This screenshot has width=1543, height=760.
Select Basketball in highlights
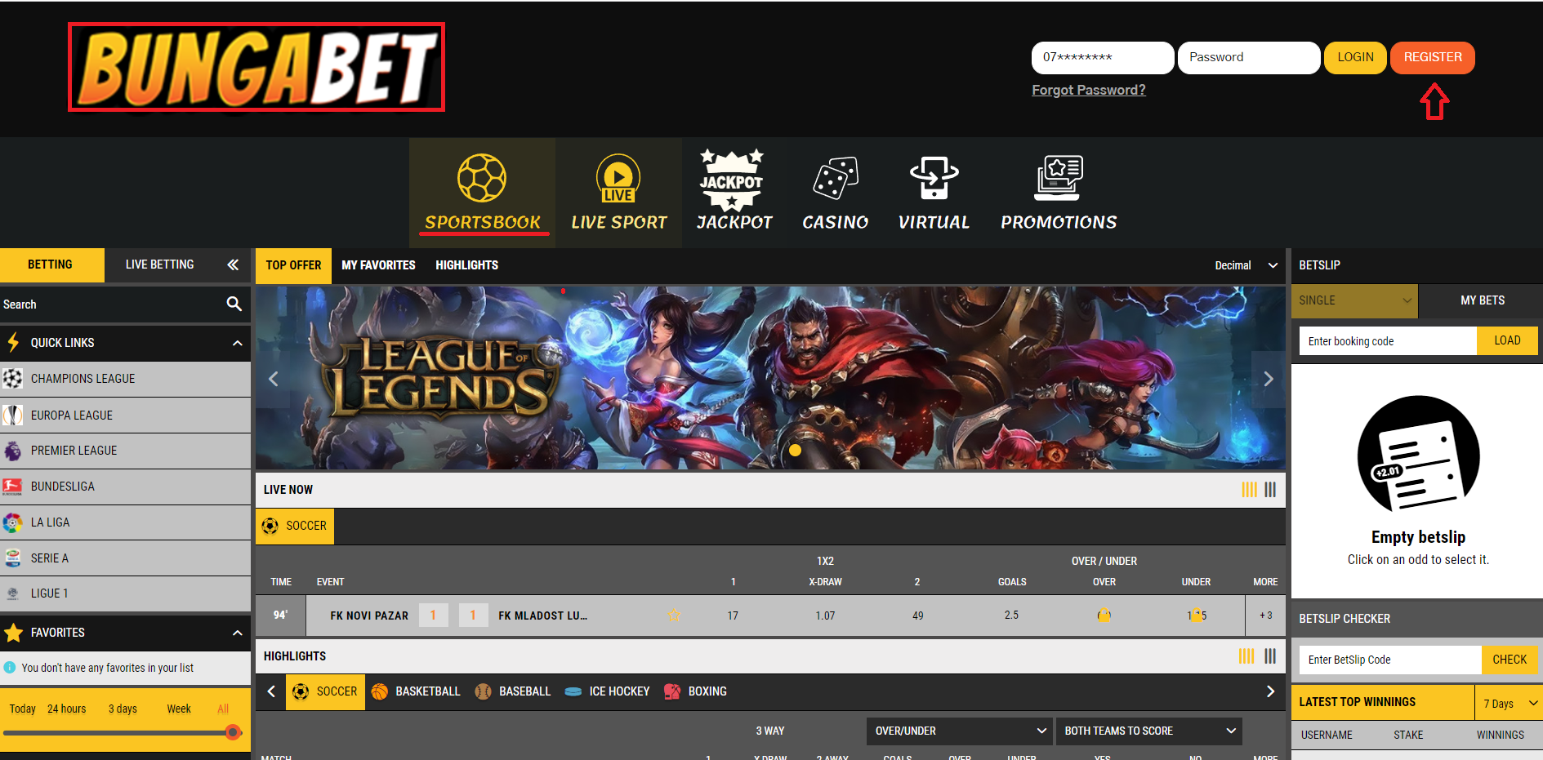tap(416, 691)
